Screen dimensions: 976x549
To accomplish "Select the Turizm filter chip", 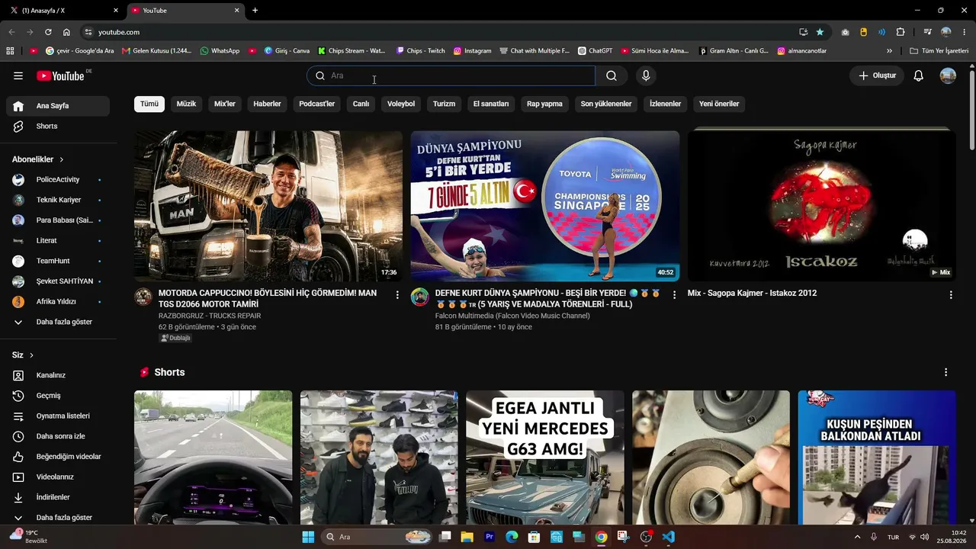I will 444,104.
